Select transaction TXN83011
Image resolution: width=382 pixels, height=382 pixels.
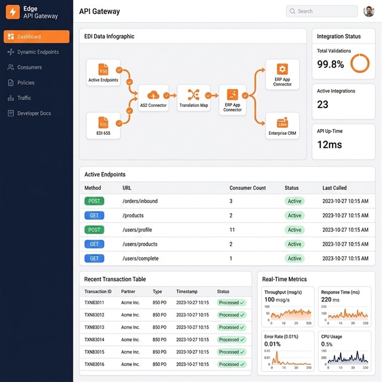pos(94,303)
